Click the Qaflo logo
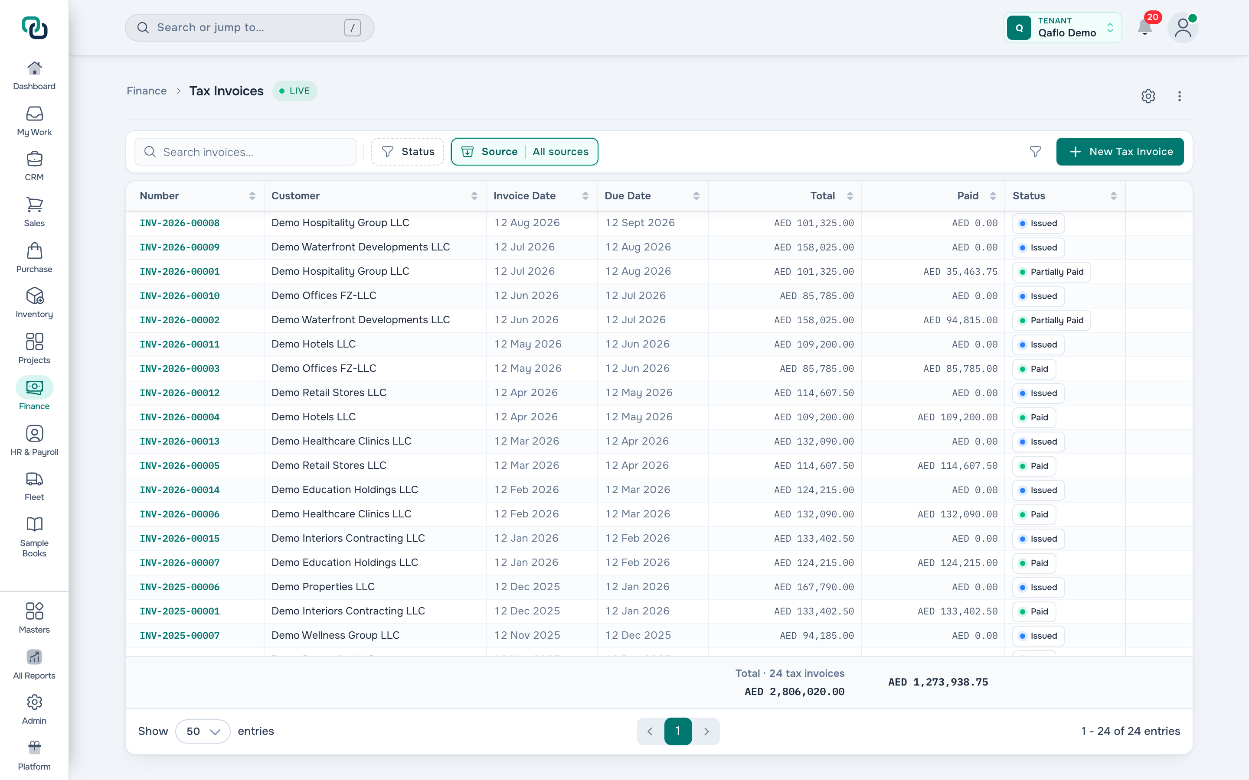The image size is (1249, 780). pyautogui.click(x=35, y=28)
